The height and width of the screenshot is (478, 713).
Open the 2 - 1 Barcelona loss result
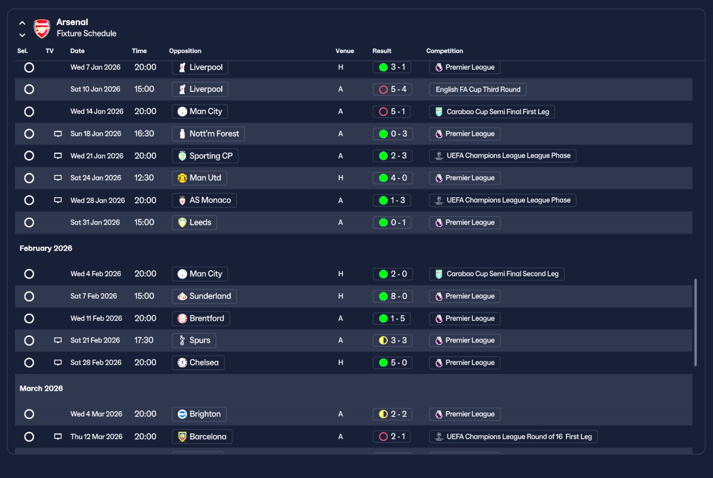[x=392, y=437]
